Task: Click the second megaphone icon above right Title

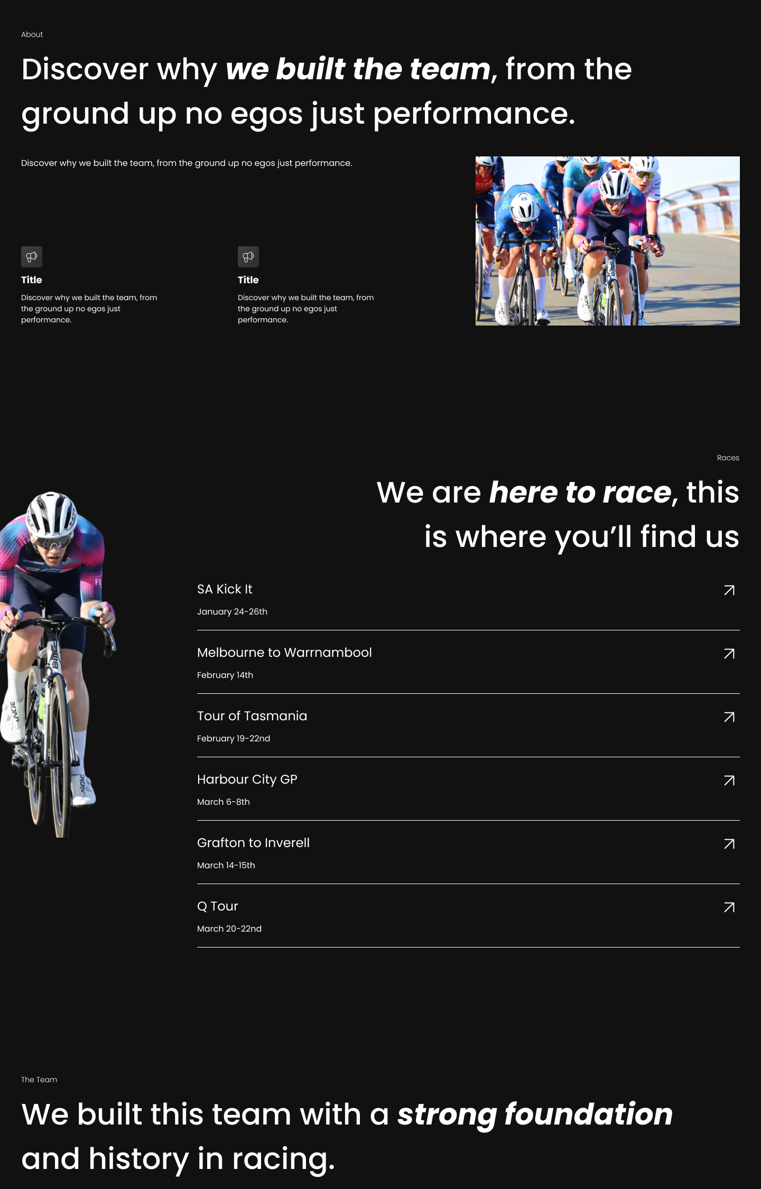Action: point(248,257)
